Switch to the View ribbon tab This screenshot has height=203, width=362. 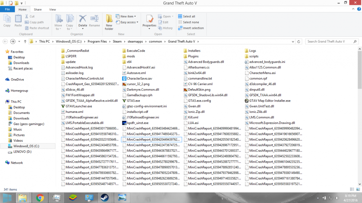coord(52,9)
